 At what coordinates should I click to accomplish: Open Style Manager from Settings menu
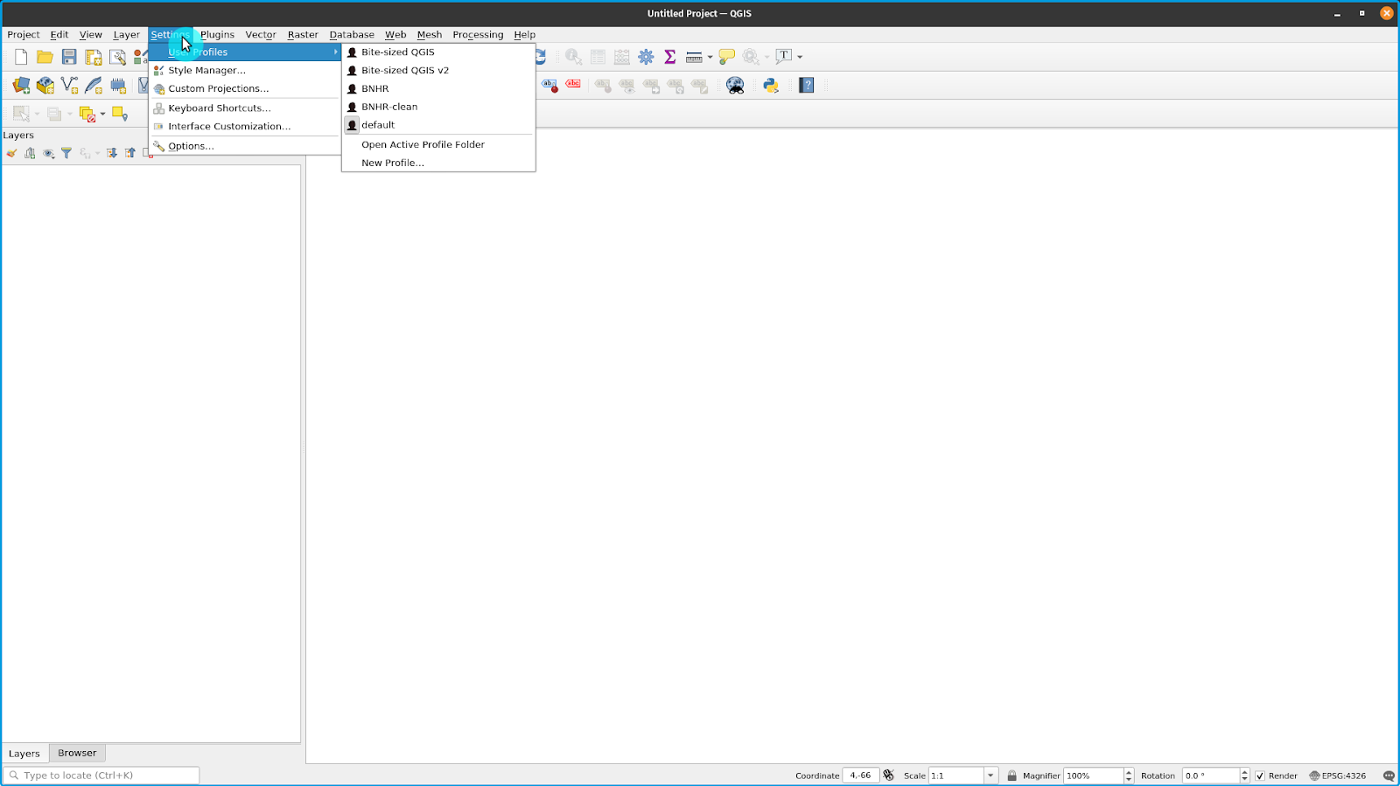click(206, 70)
